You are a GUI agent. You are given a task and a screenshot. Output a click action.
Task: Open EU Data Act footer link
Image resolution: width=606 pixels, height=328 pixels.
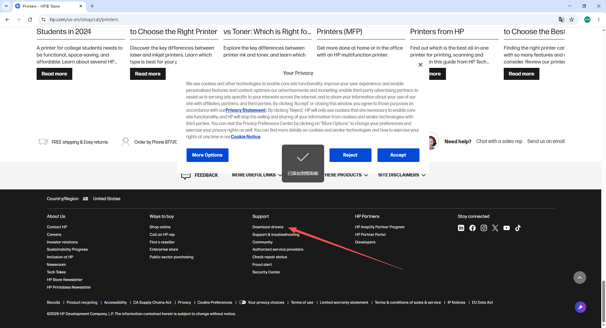[482, 302]
